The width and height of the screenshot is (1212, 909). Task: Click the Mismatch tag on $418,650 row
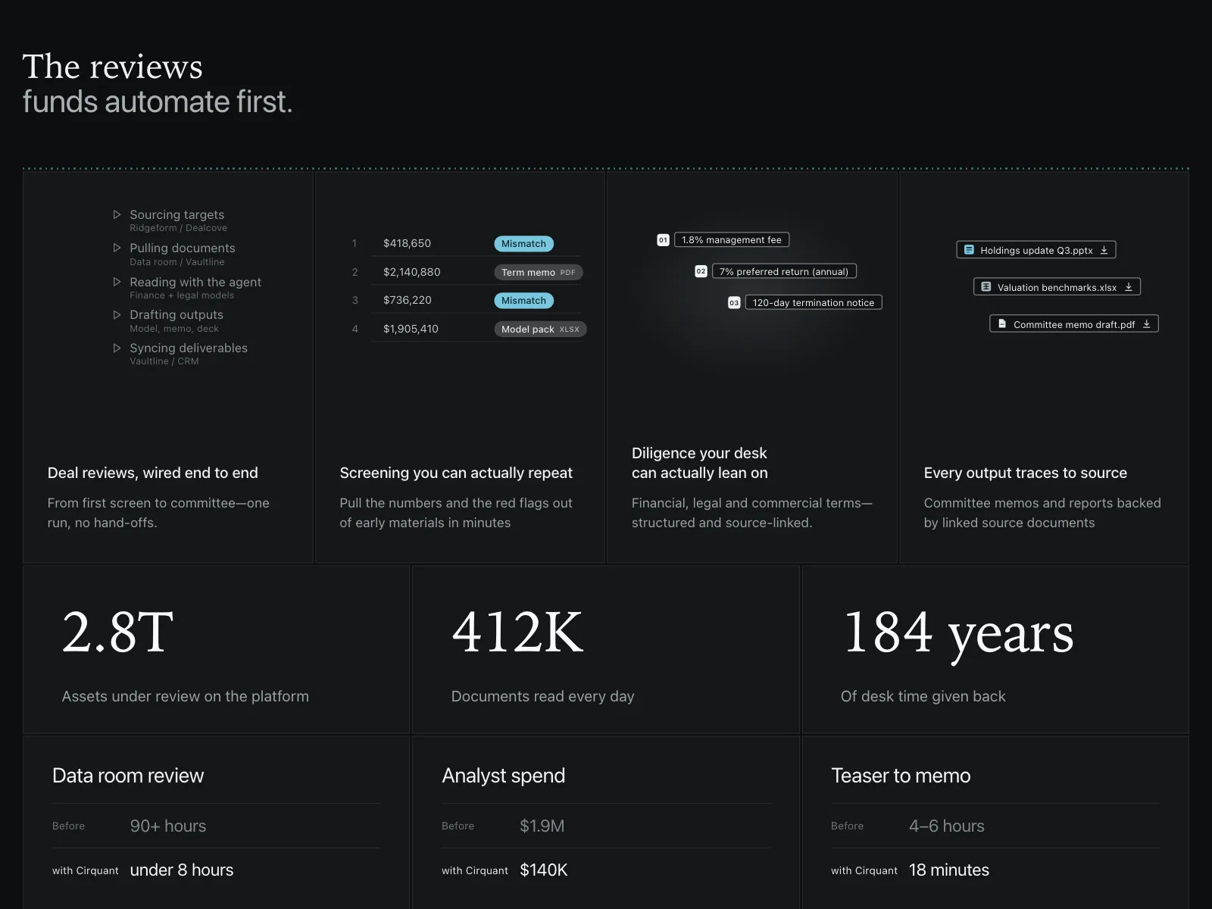pyautogui.click(x=523, y=244)
